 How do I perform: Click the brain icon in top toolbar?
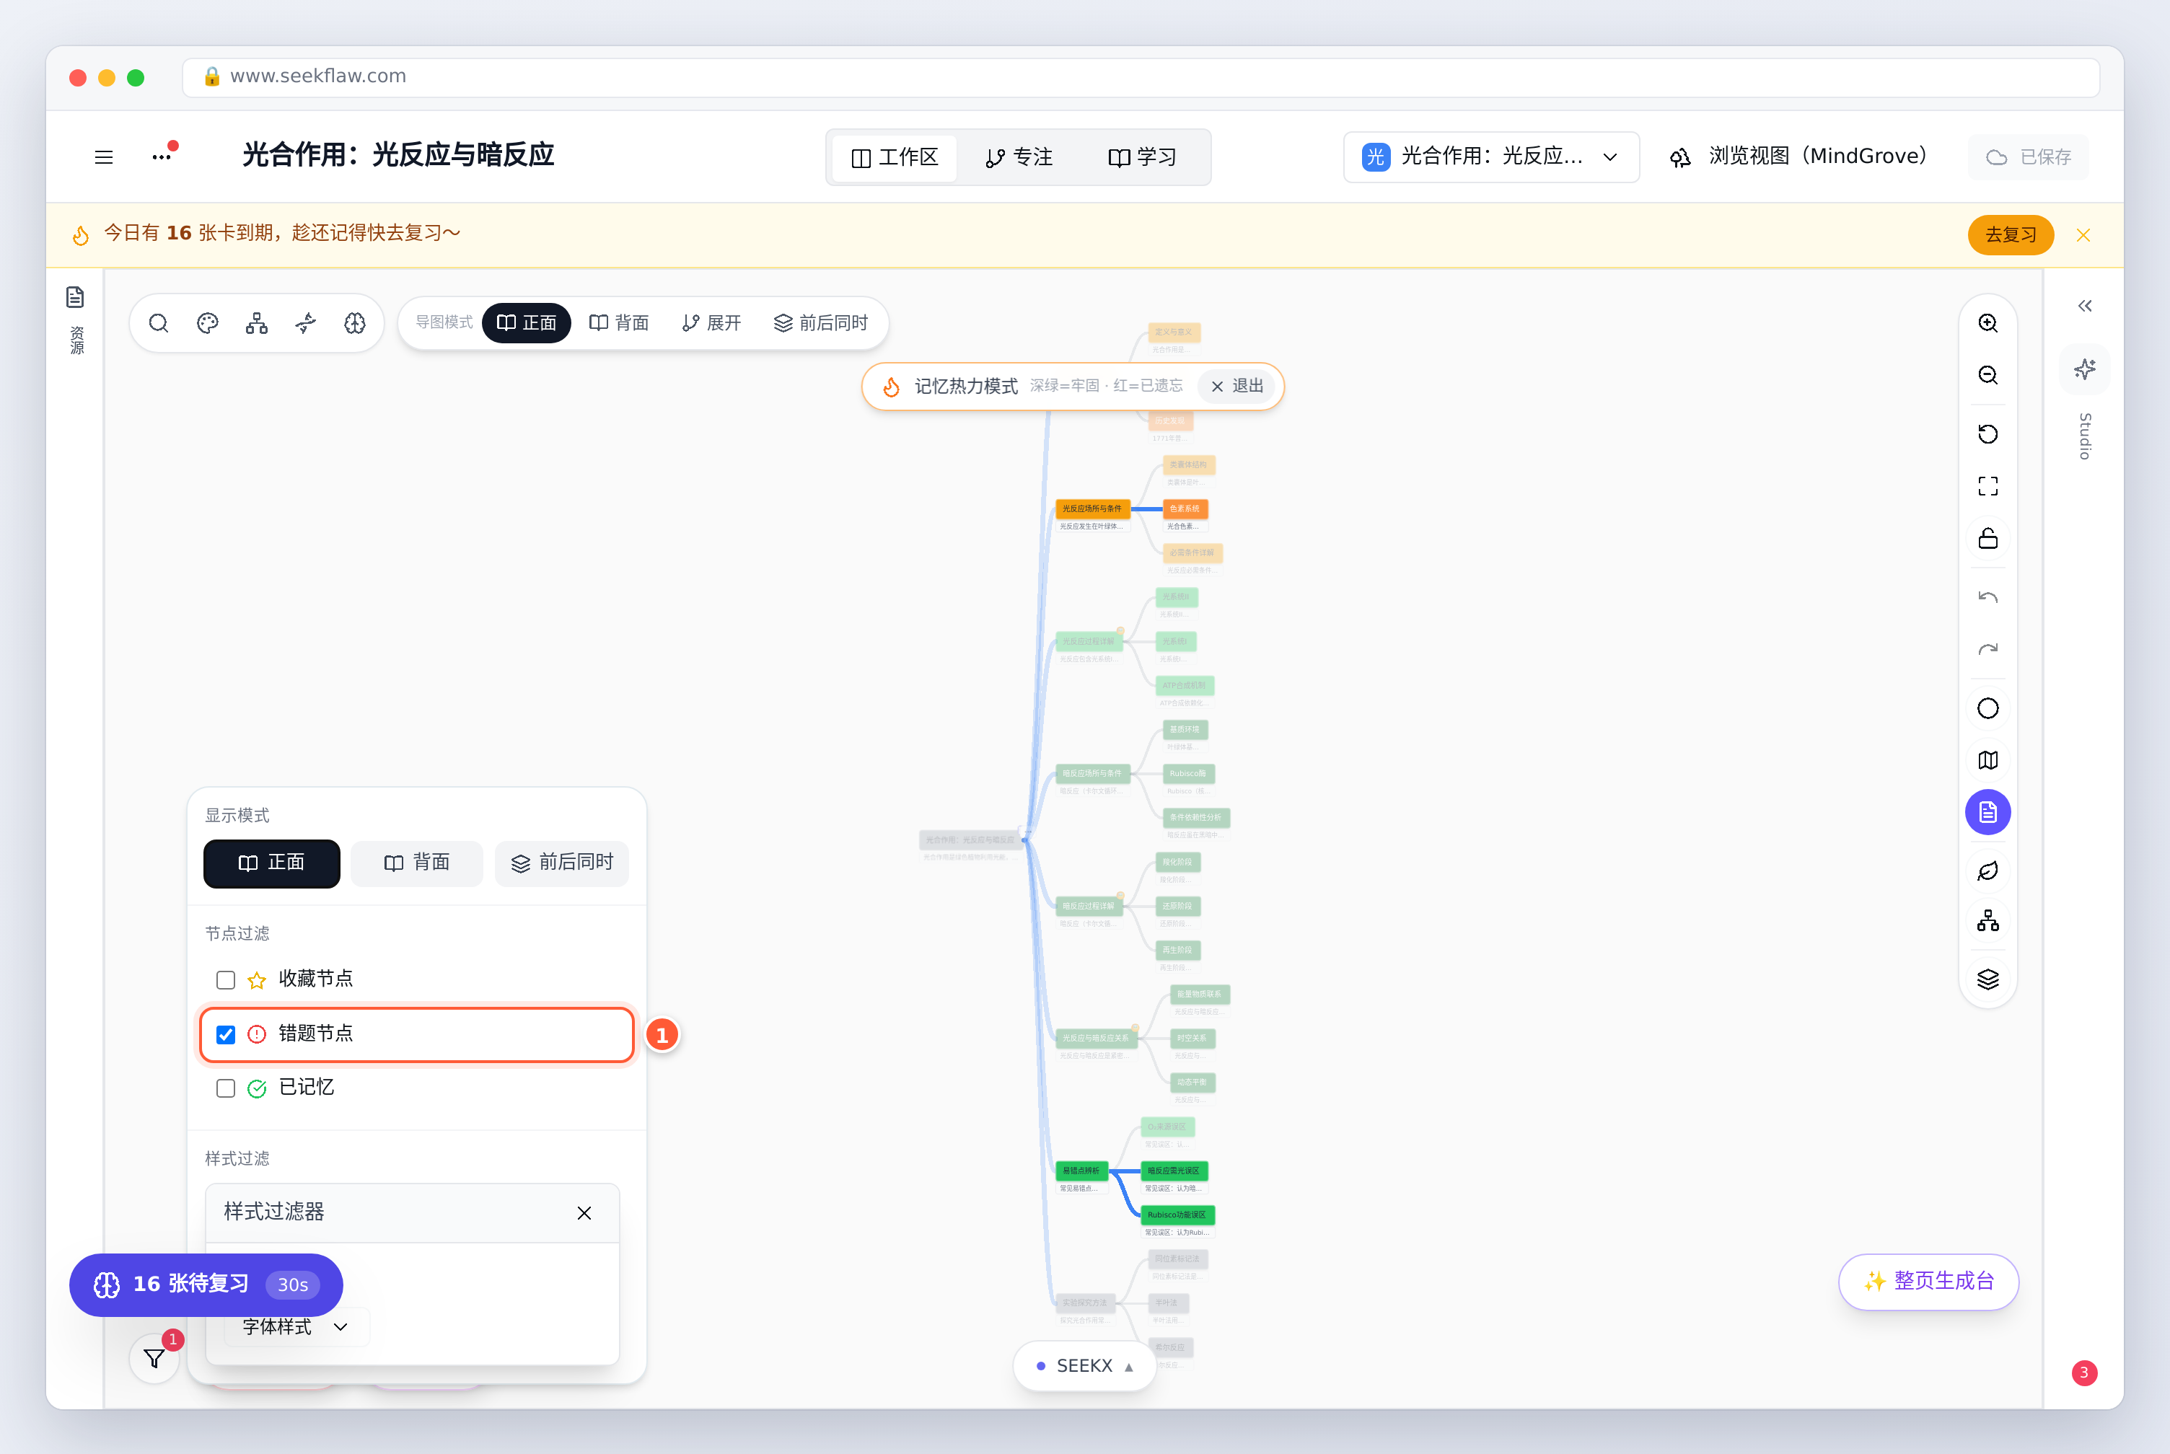coord(355,322)
